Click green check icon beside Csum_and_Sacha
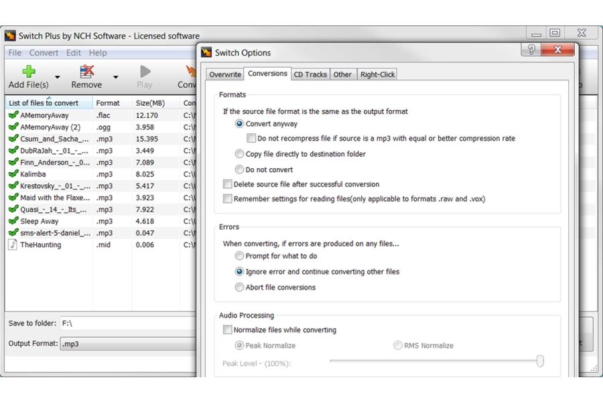 pos(13,139)
